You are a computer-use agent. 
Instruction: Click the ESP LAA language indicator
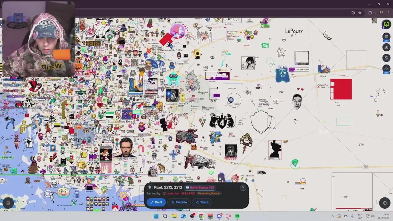360,216
